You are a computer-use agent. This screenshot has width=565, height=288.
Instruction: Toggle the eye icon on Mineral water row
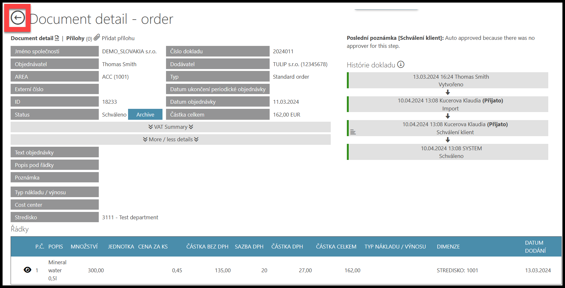(28, 270)
